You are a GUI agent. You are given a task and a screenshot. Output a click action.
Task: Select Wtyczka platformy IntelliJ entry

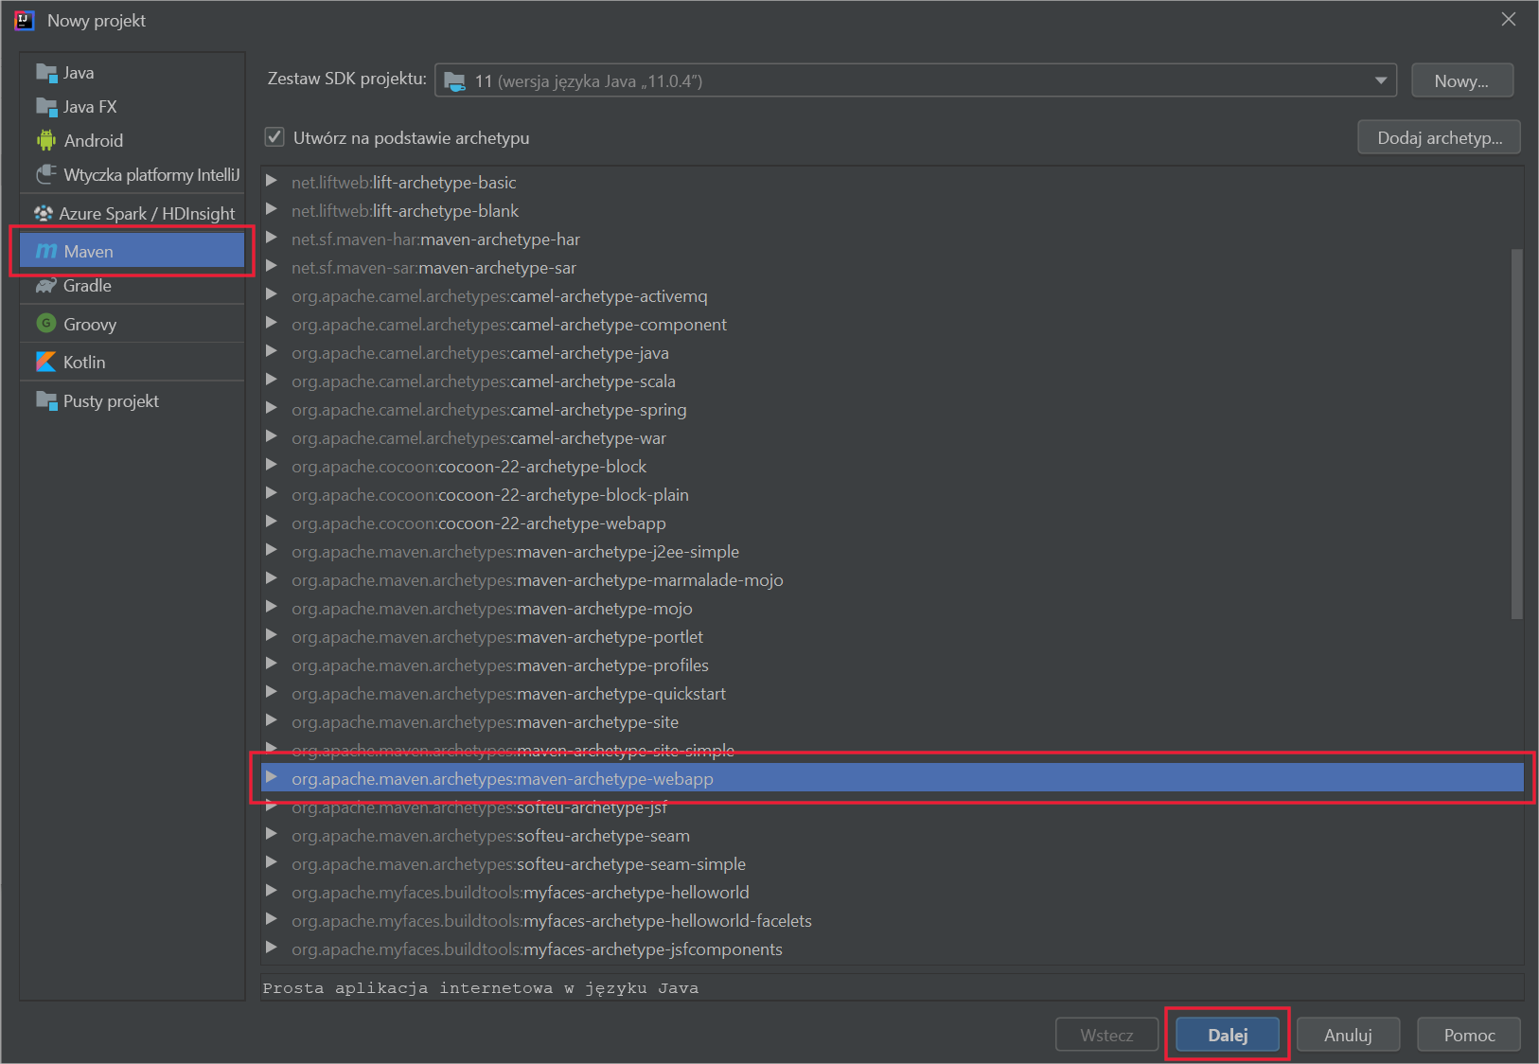(x=132, y=175)
